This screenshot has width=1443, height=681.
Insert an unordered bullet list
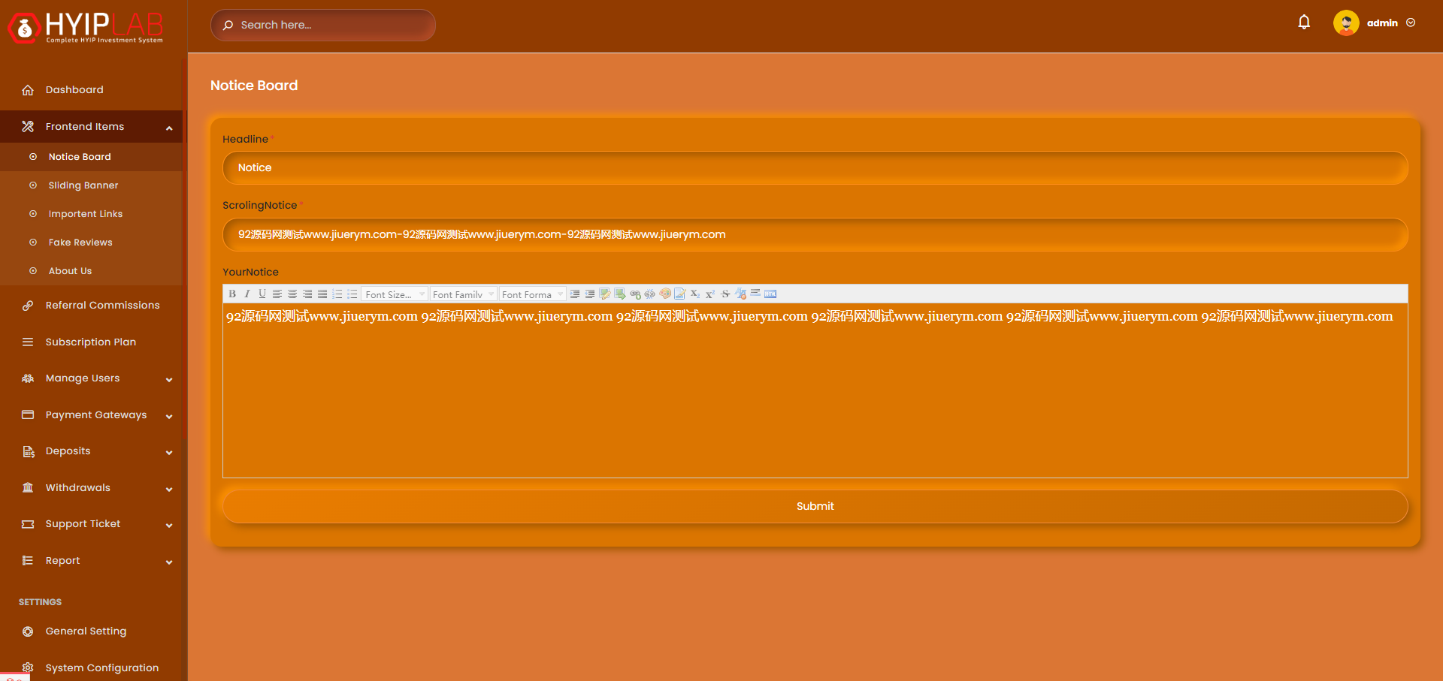pos(352,294)
